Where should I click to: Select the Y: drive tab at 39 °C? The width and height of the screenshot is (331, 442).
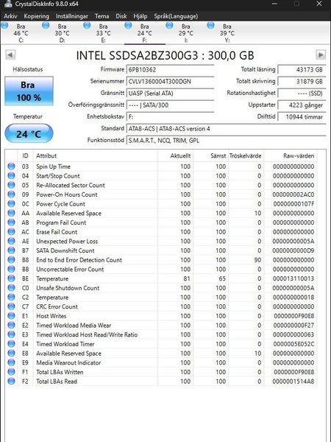coord(227,33)
